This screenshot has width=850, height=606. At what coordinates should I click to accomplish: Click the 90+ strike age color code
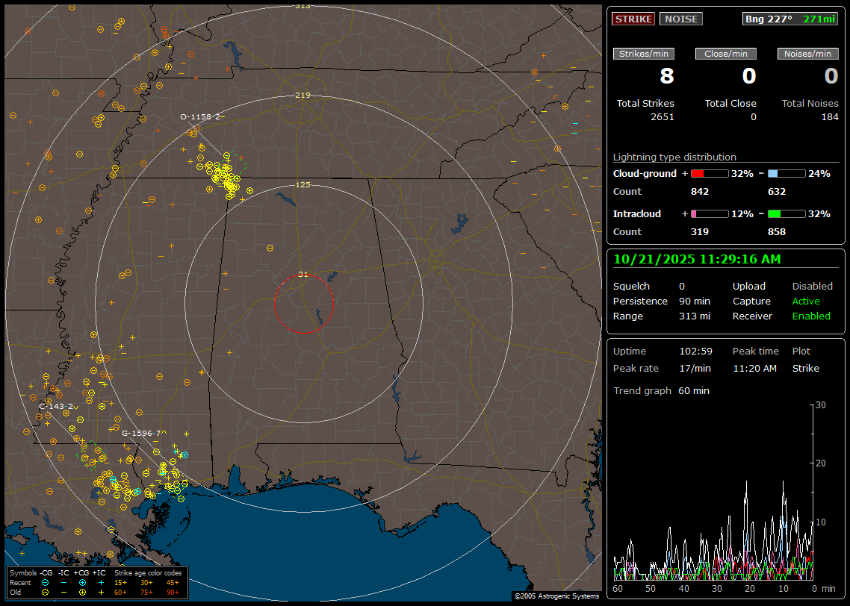coord(173,592)
